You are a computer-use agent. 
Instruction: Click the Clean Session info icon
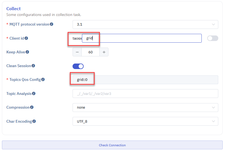point(33,66)
